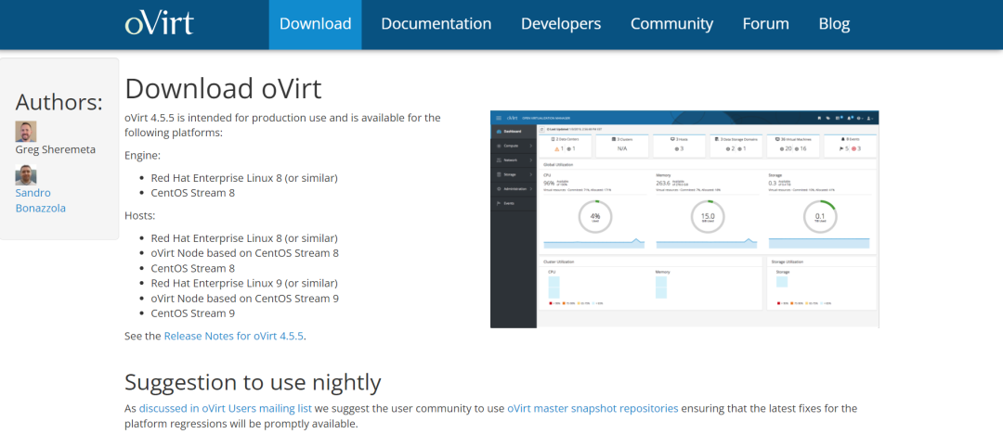This screenshot has width=1003, height=447.
Task: Click the bookmark icon in dashboard header
Action: point(818,119)
